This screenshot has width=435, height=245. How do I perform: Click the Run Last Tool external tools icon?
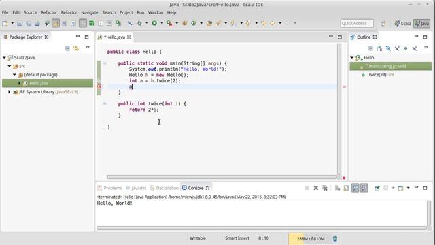tap(169, 23)
